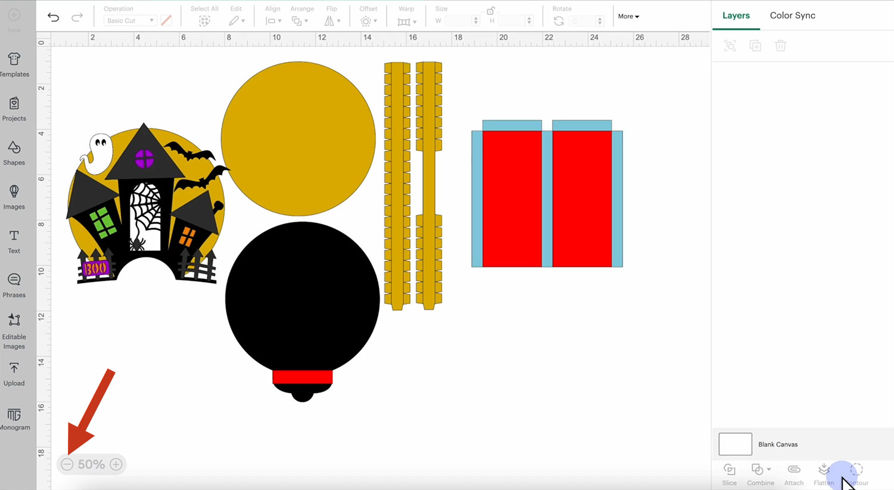Click the operation color swatch

tap(166, 21)
